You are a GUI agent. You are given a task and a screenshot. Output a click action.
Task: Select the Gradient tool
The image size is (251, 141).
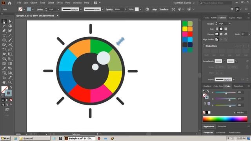[x=10, y=63]
